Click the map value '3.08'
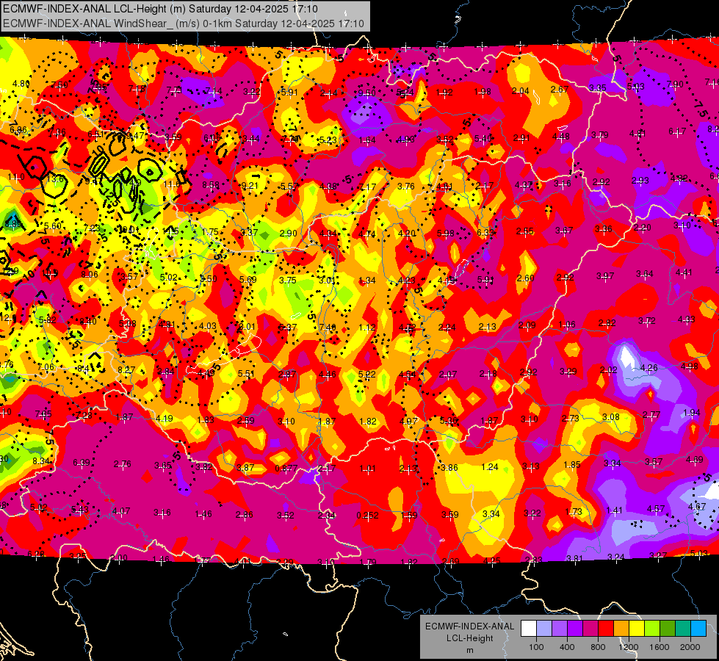The image size is (719, 661). pyautogui.click(x=611, y=417)
